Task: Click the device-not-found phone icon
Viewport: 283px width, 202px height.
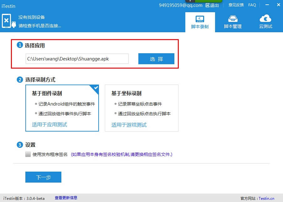Action: [6, 21]
